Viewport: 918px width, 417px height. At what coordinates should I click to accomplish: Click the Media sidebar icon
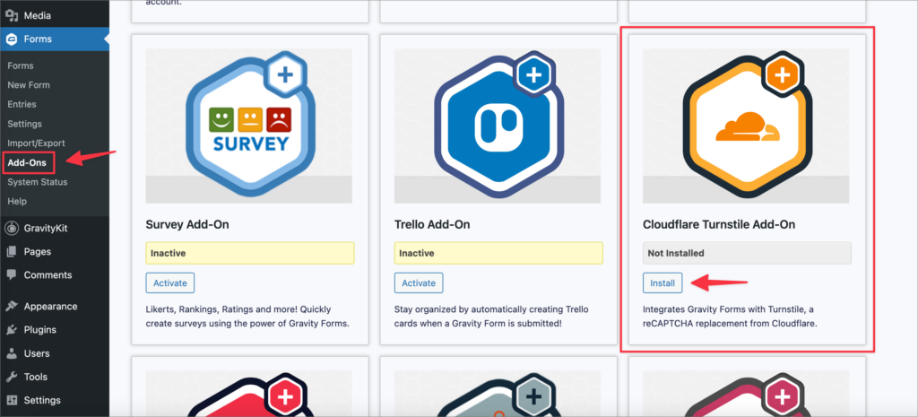12,16
